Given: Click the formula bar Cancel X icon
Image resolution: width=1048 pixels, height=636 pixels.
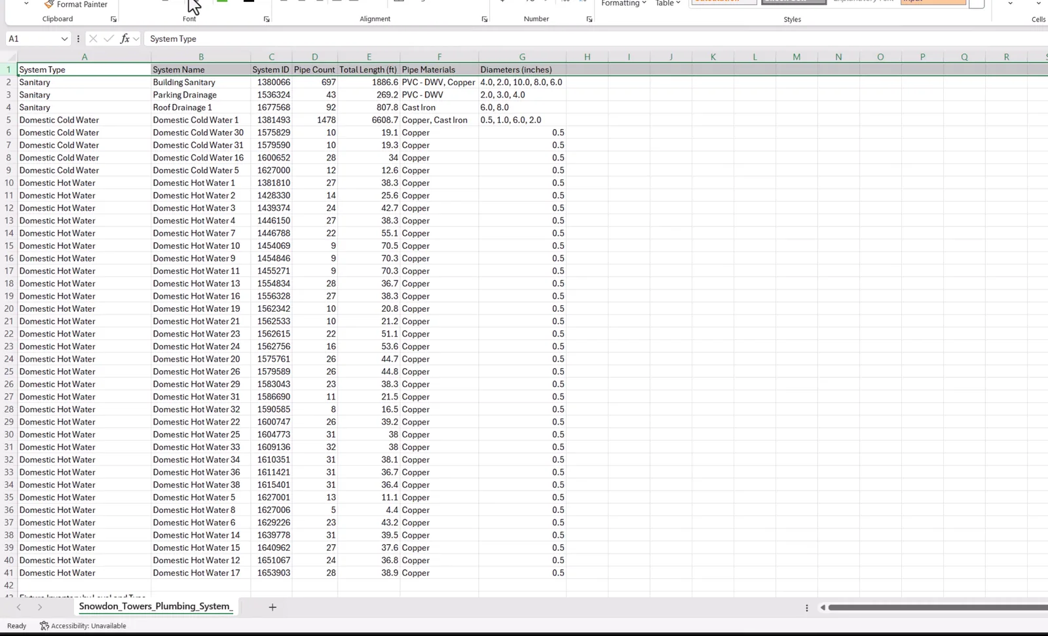Looking at the screenshot, I should pos(93,39).
